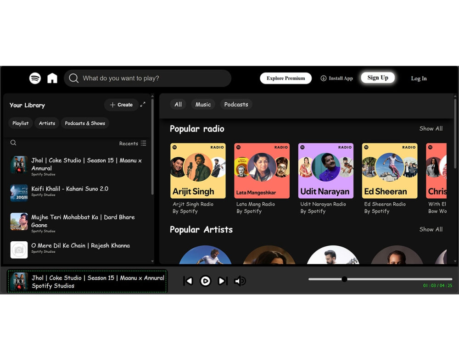
Task: Click the Spotify logo icon
Action: [35, 78]
